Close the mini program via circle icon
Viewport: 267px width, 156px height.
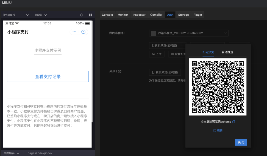[x=83, y=32]
